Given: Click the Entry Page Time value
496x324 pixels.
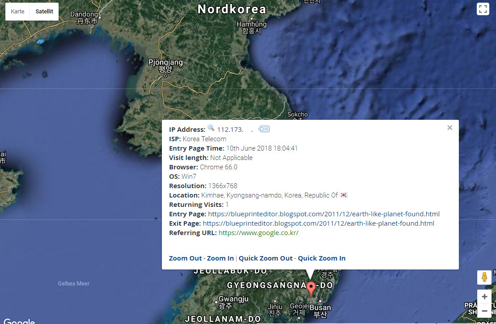Looking at the screenshot, I should [x=262, y=148].
